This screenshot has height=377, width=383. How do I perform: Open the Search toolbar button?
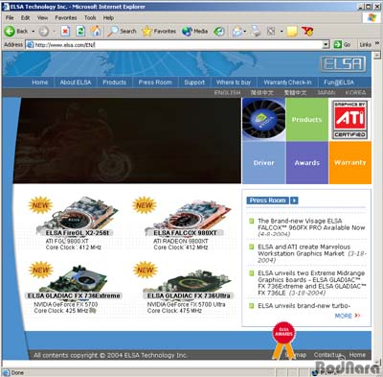(122, 32)
